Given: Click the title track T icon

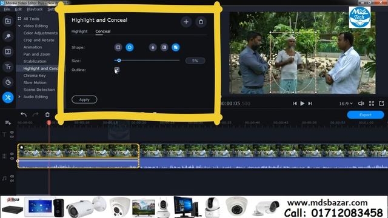Looking at the screenshot, I should (4, 134).
